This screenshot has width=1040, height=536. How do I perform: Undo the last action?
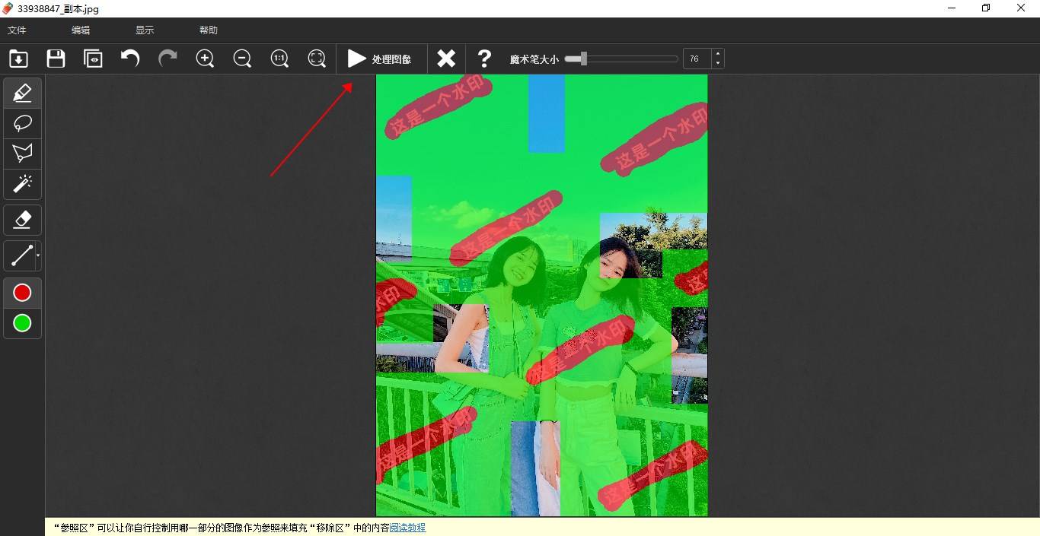click(x=129, y=59)
